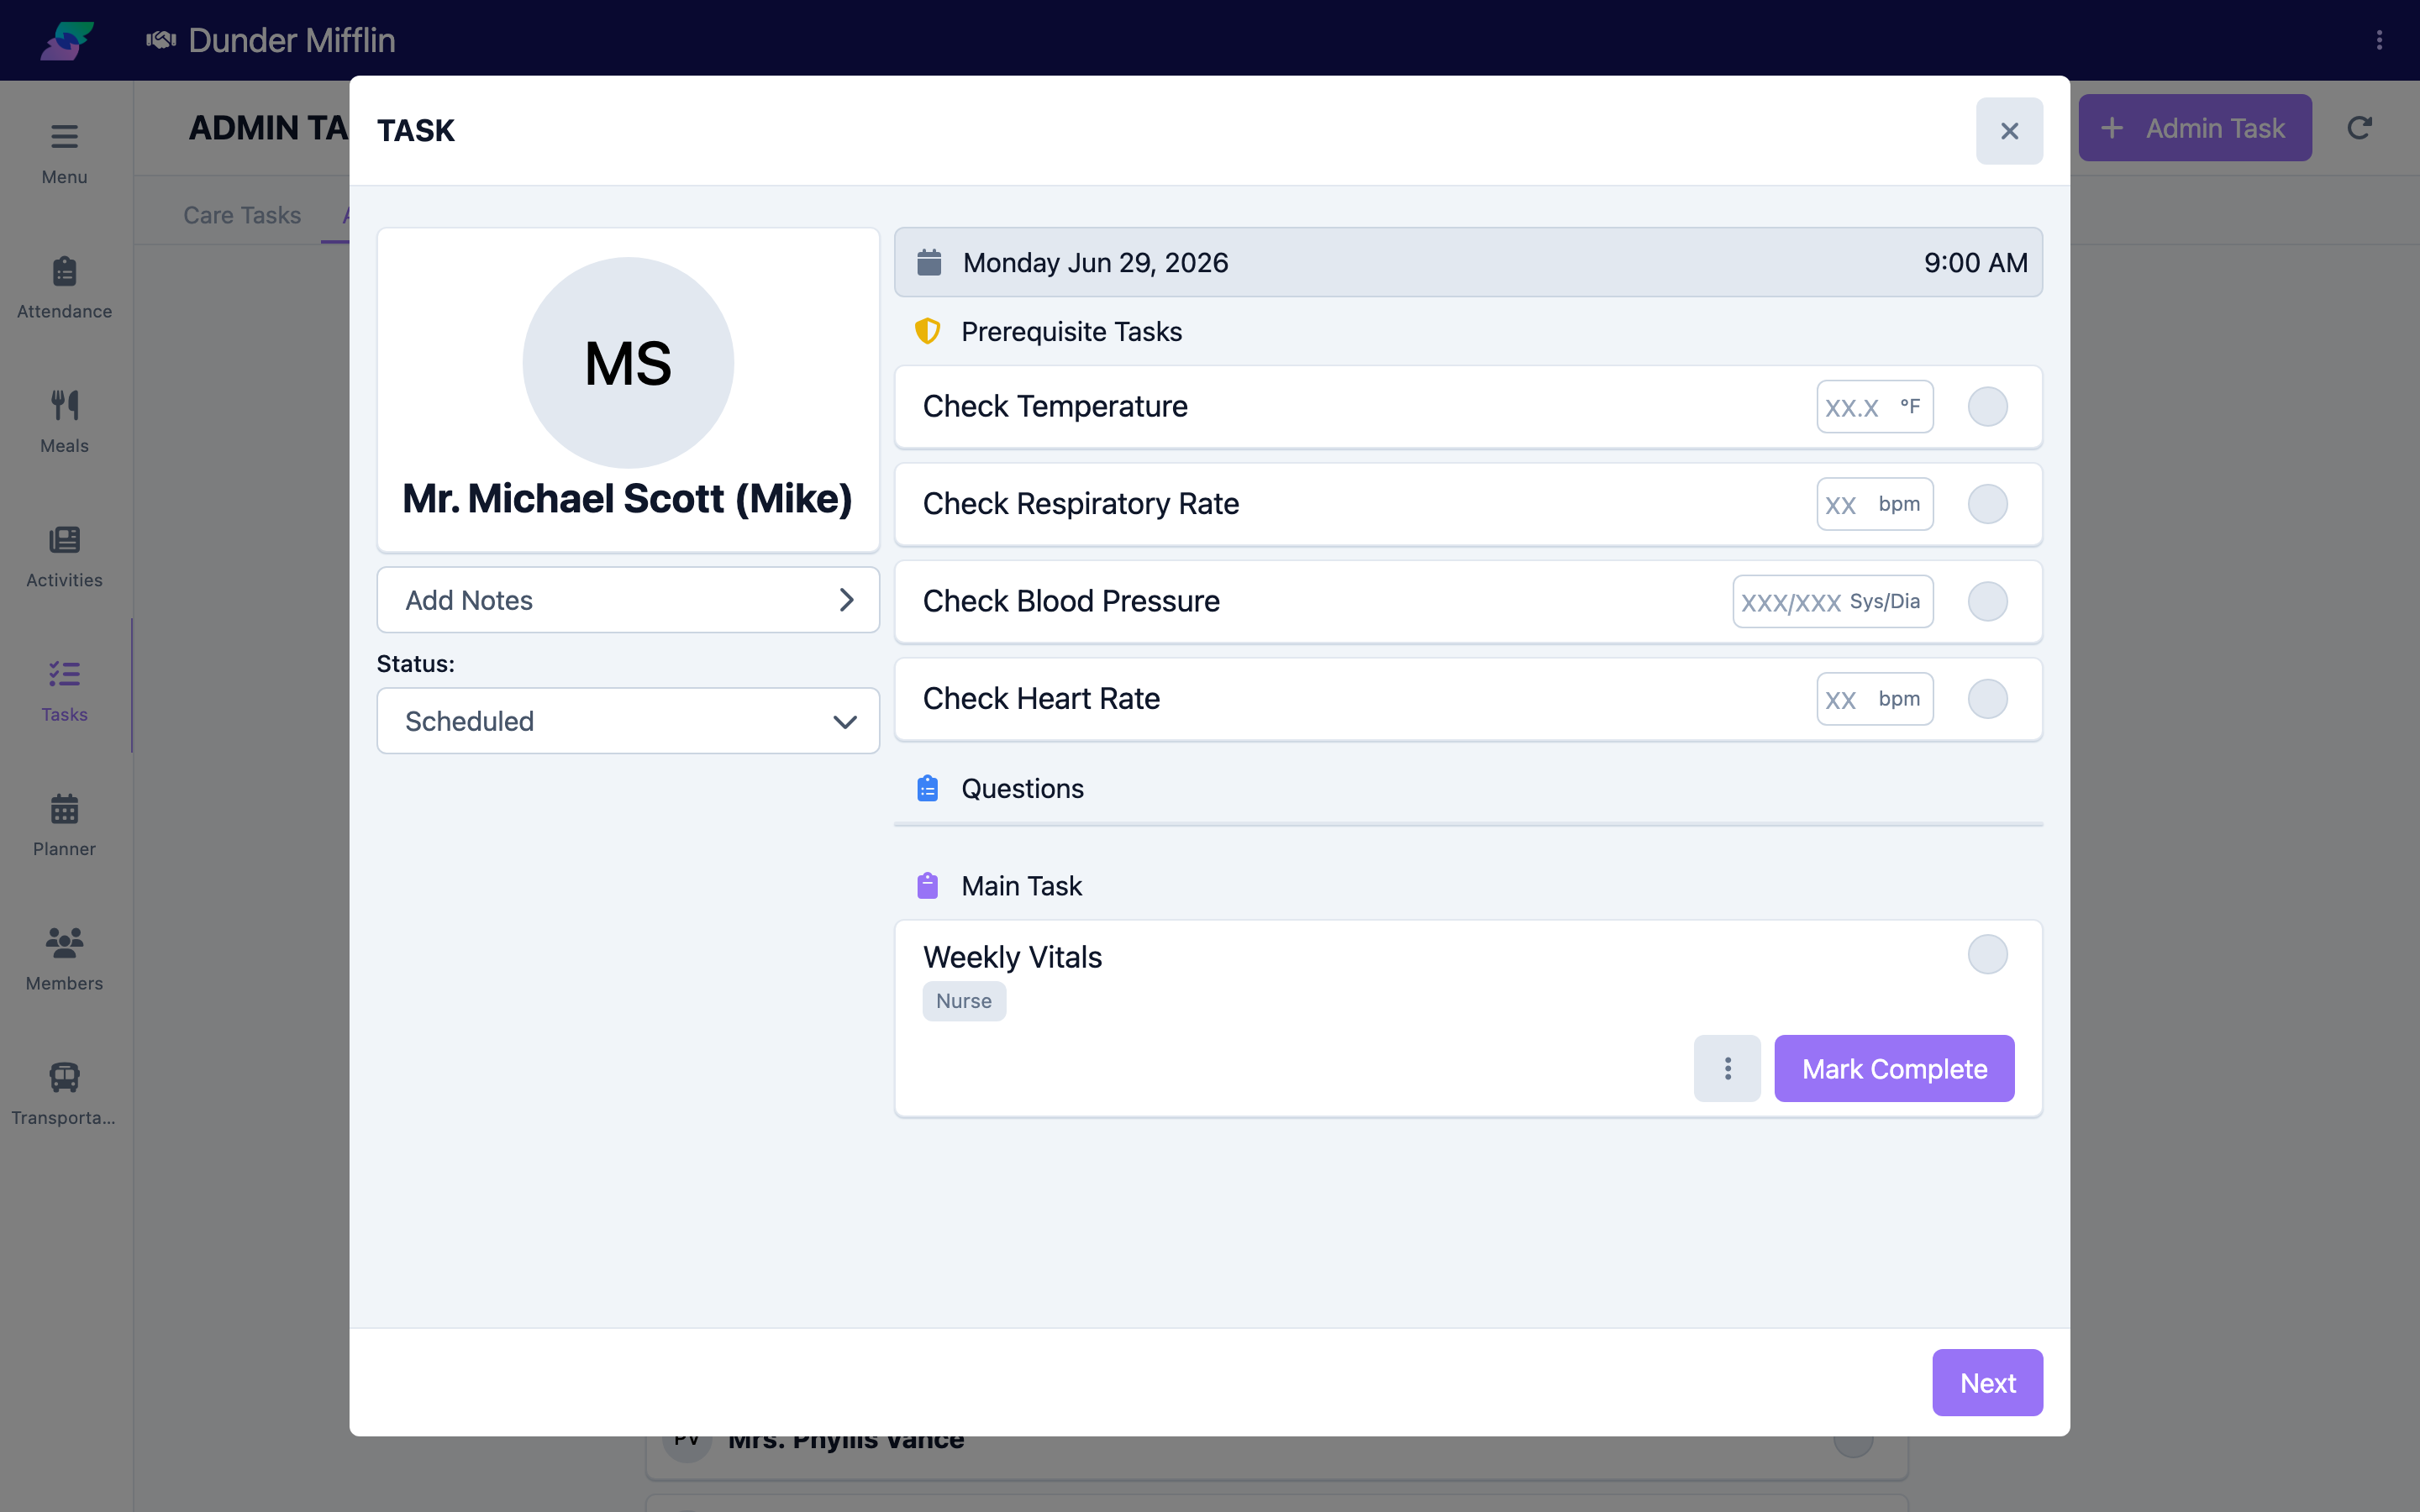Open Meals from the sidebar
The width and height of the screenshot is (2420, 1512).
tap(64, 420)
